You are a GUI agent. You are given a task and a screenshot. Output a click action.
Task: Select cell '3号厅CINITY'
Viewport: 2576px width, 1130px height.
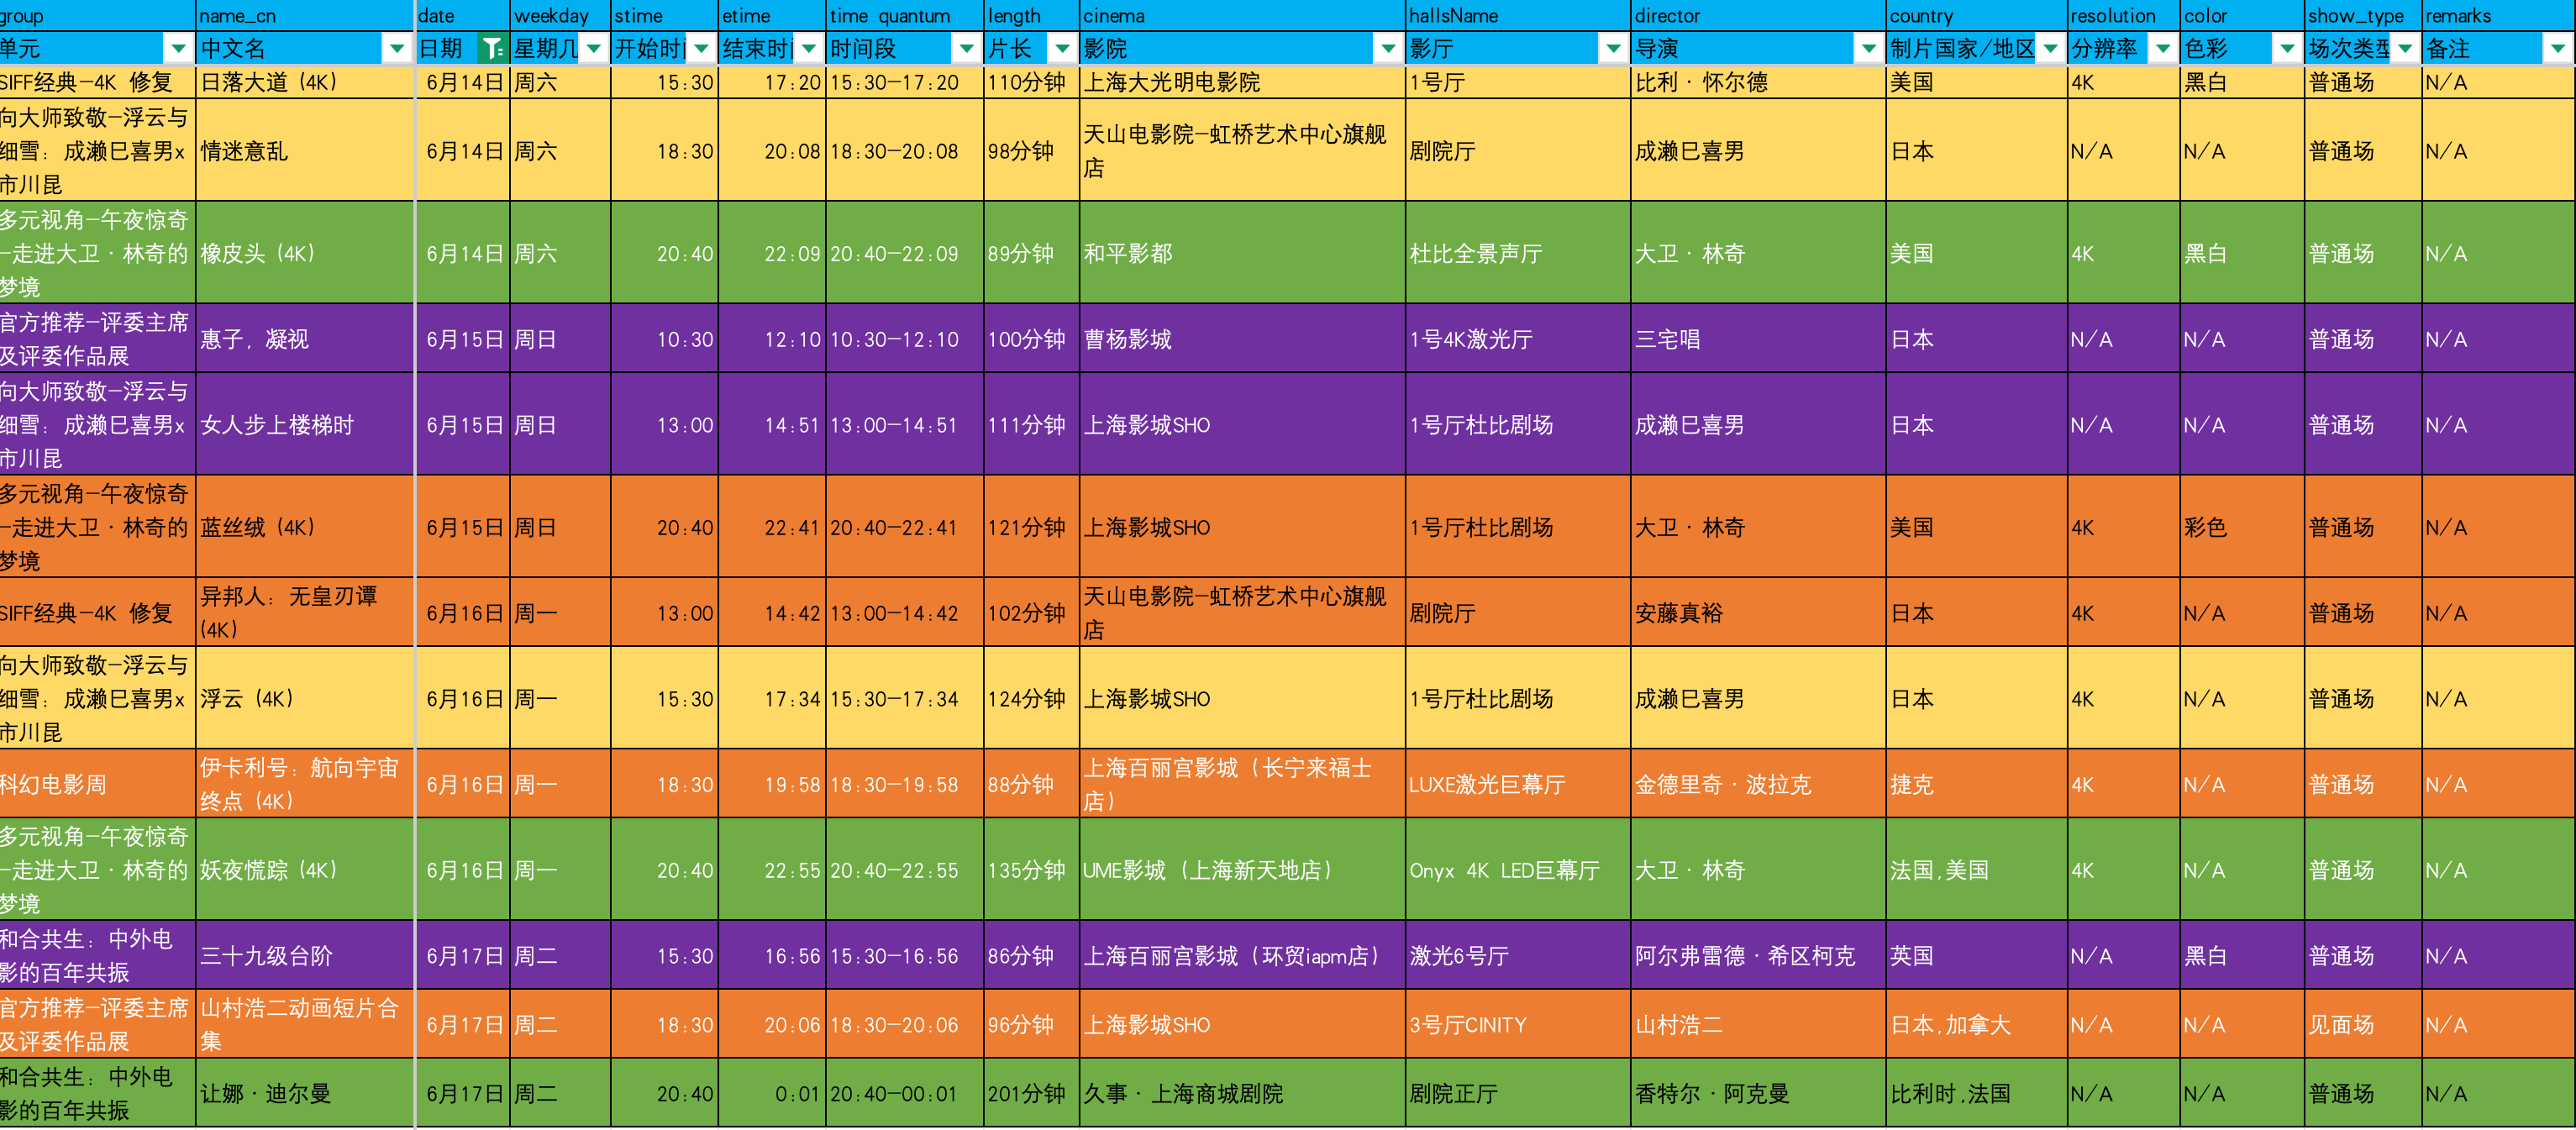[x=1518, y=1025]
